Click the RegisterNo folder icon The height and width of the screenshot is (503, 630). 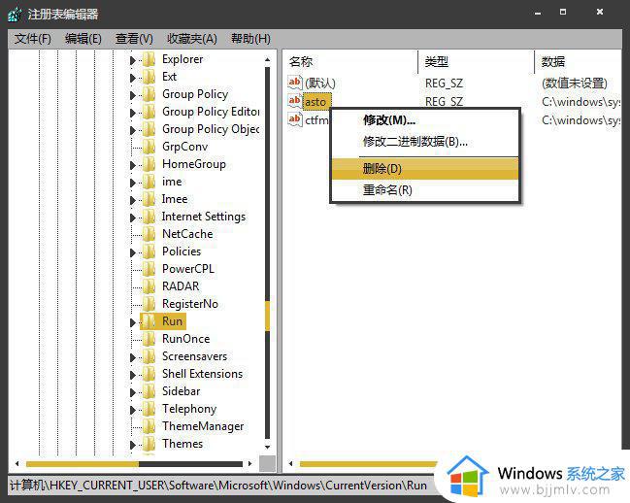point(149,304)
